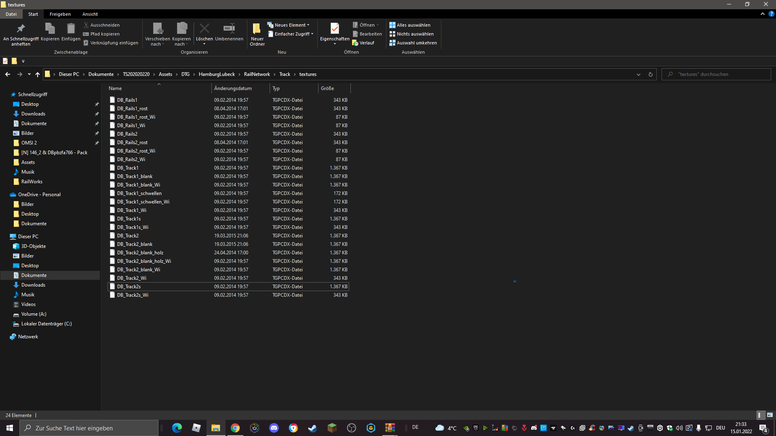
Task: Click RailNetwork in the breadcrumb path
Action: point(257,74)
